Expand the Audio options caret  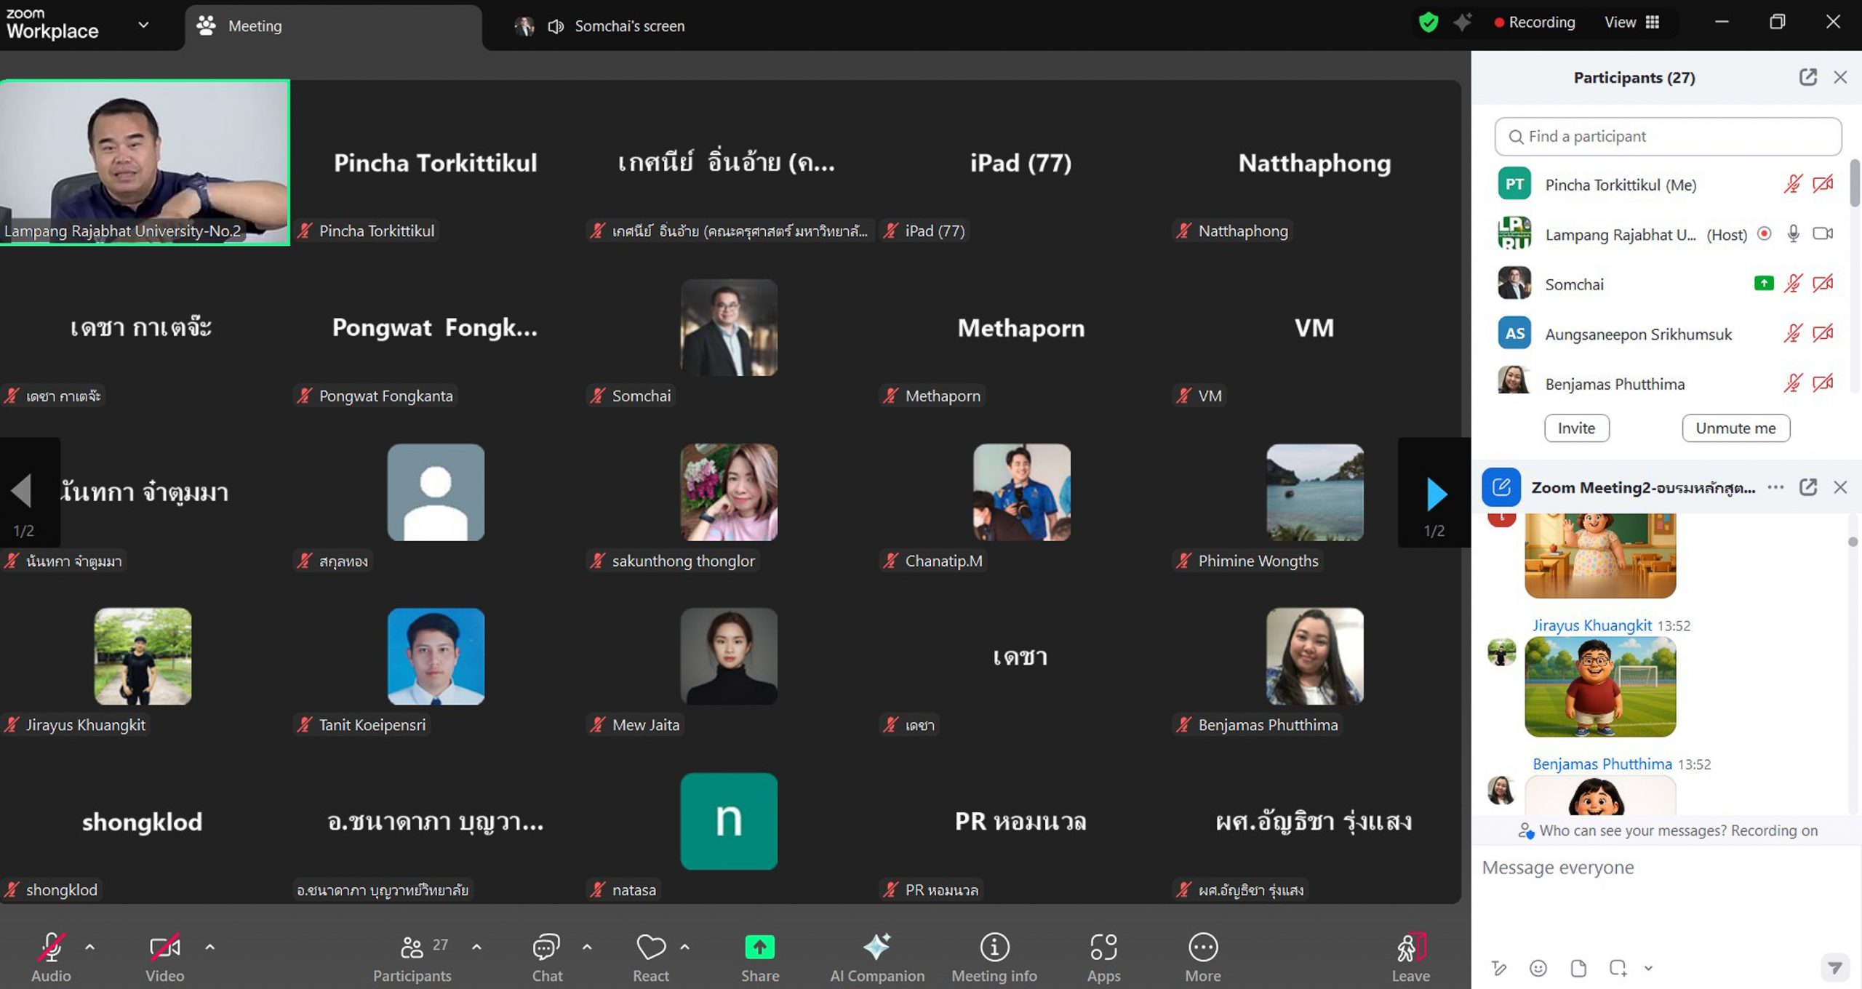click(89, 947)
